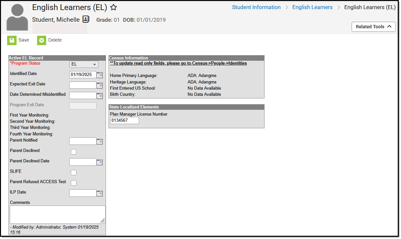Open the calendar for Parent Notified
The width and height of the screenshot is (401, 239).
point(100,141)
